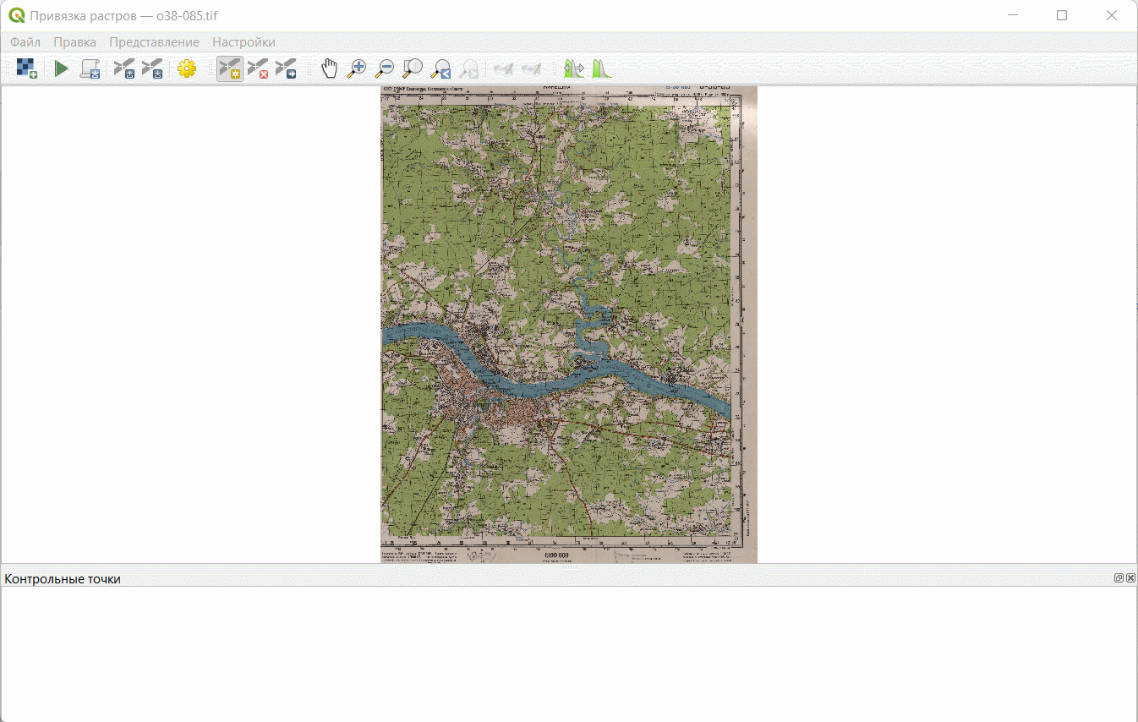Click the Zoom to Layer icon
This screenshot has height=722, width=1138.
point(413,68)
